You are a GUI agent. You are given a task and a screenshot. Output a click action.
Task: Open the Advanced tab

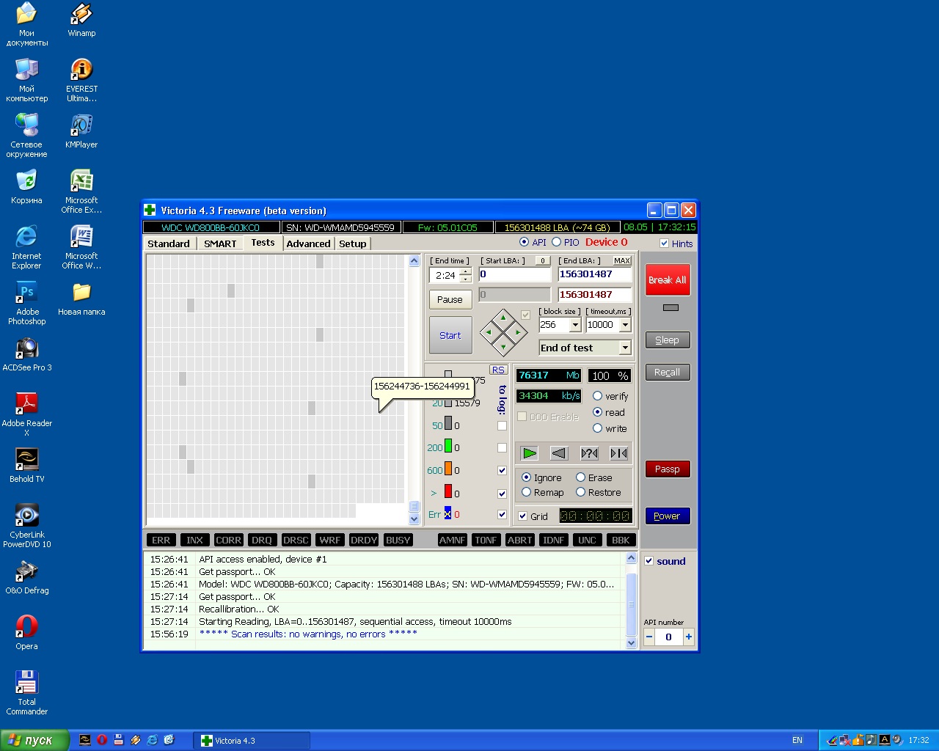coord(308,243)
